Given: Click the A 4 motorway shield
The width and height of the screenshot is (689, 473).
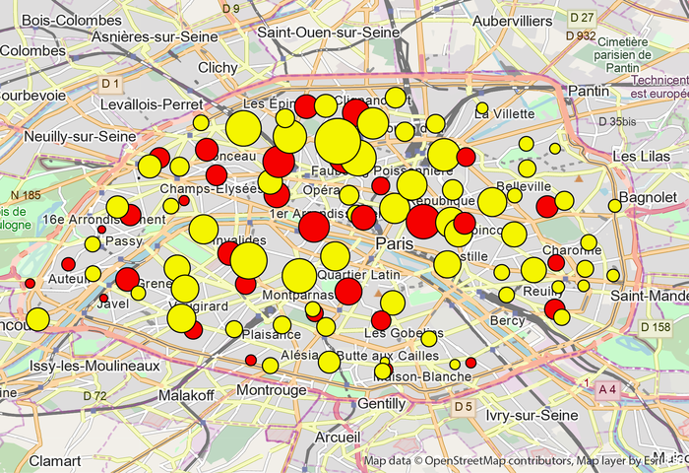Looking at the screenshot, I should coord(607,389).
